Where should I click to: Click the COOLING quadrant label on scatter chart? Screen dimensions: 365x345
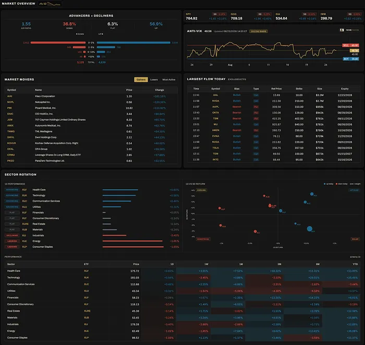(201, 190)
